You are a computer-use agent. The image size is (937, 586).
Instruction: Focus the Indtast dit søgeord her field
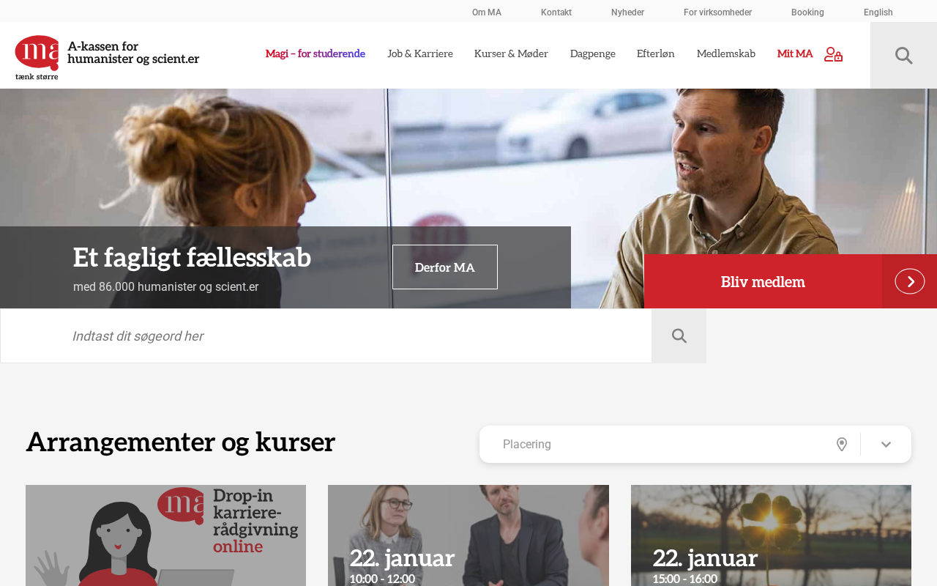click(326, 336)
